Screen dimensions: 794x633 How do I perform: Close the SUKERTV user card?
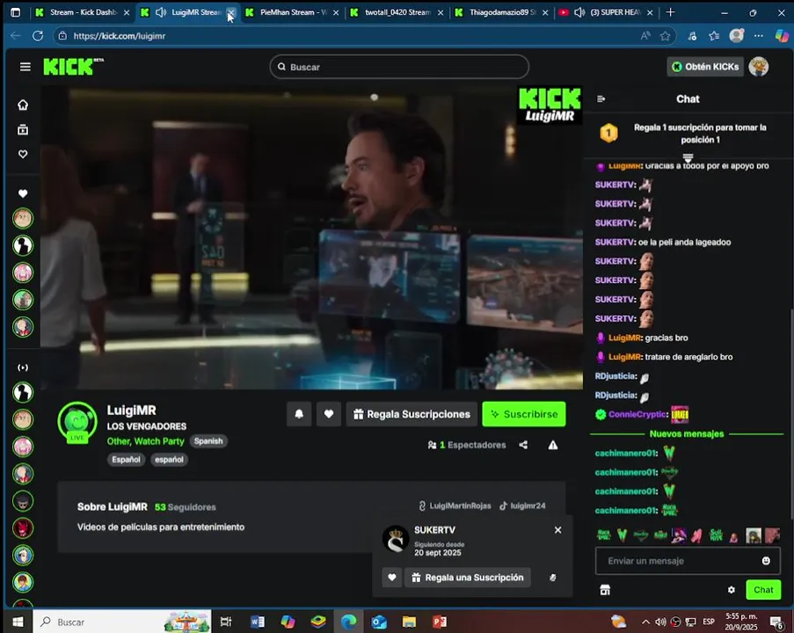pyautogui.click(x=557, y=529)
